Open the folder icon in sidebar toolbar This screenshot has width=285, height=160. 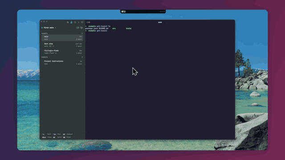click(x=75, y=22)
